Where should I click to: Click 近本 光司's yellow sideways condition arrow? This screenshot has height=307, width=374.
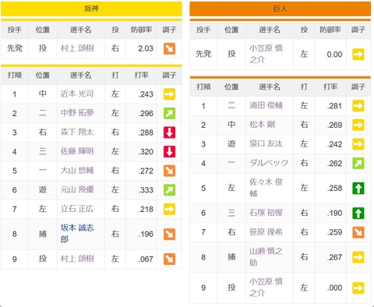point(169,94)
